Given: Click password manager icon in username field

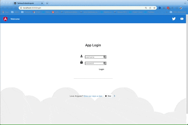Looking at the screenshot, I should (x=105, y=57).
